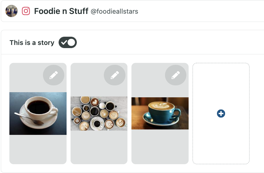
Task: Click the Foodie n Stuff profile avatar
Action: [x=11, y=11]
